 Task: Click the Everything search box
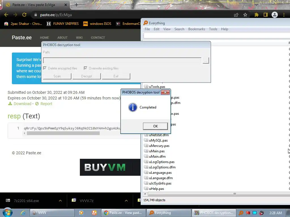tap(217, 35)
